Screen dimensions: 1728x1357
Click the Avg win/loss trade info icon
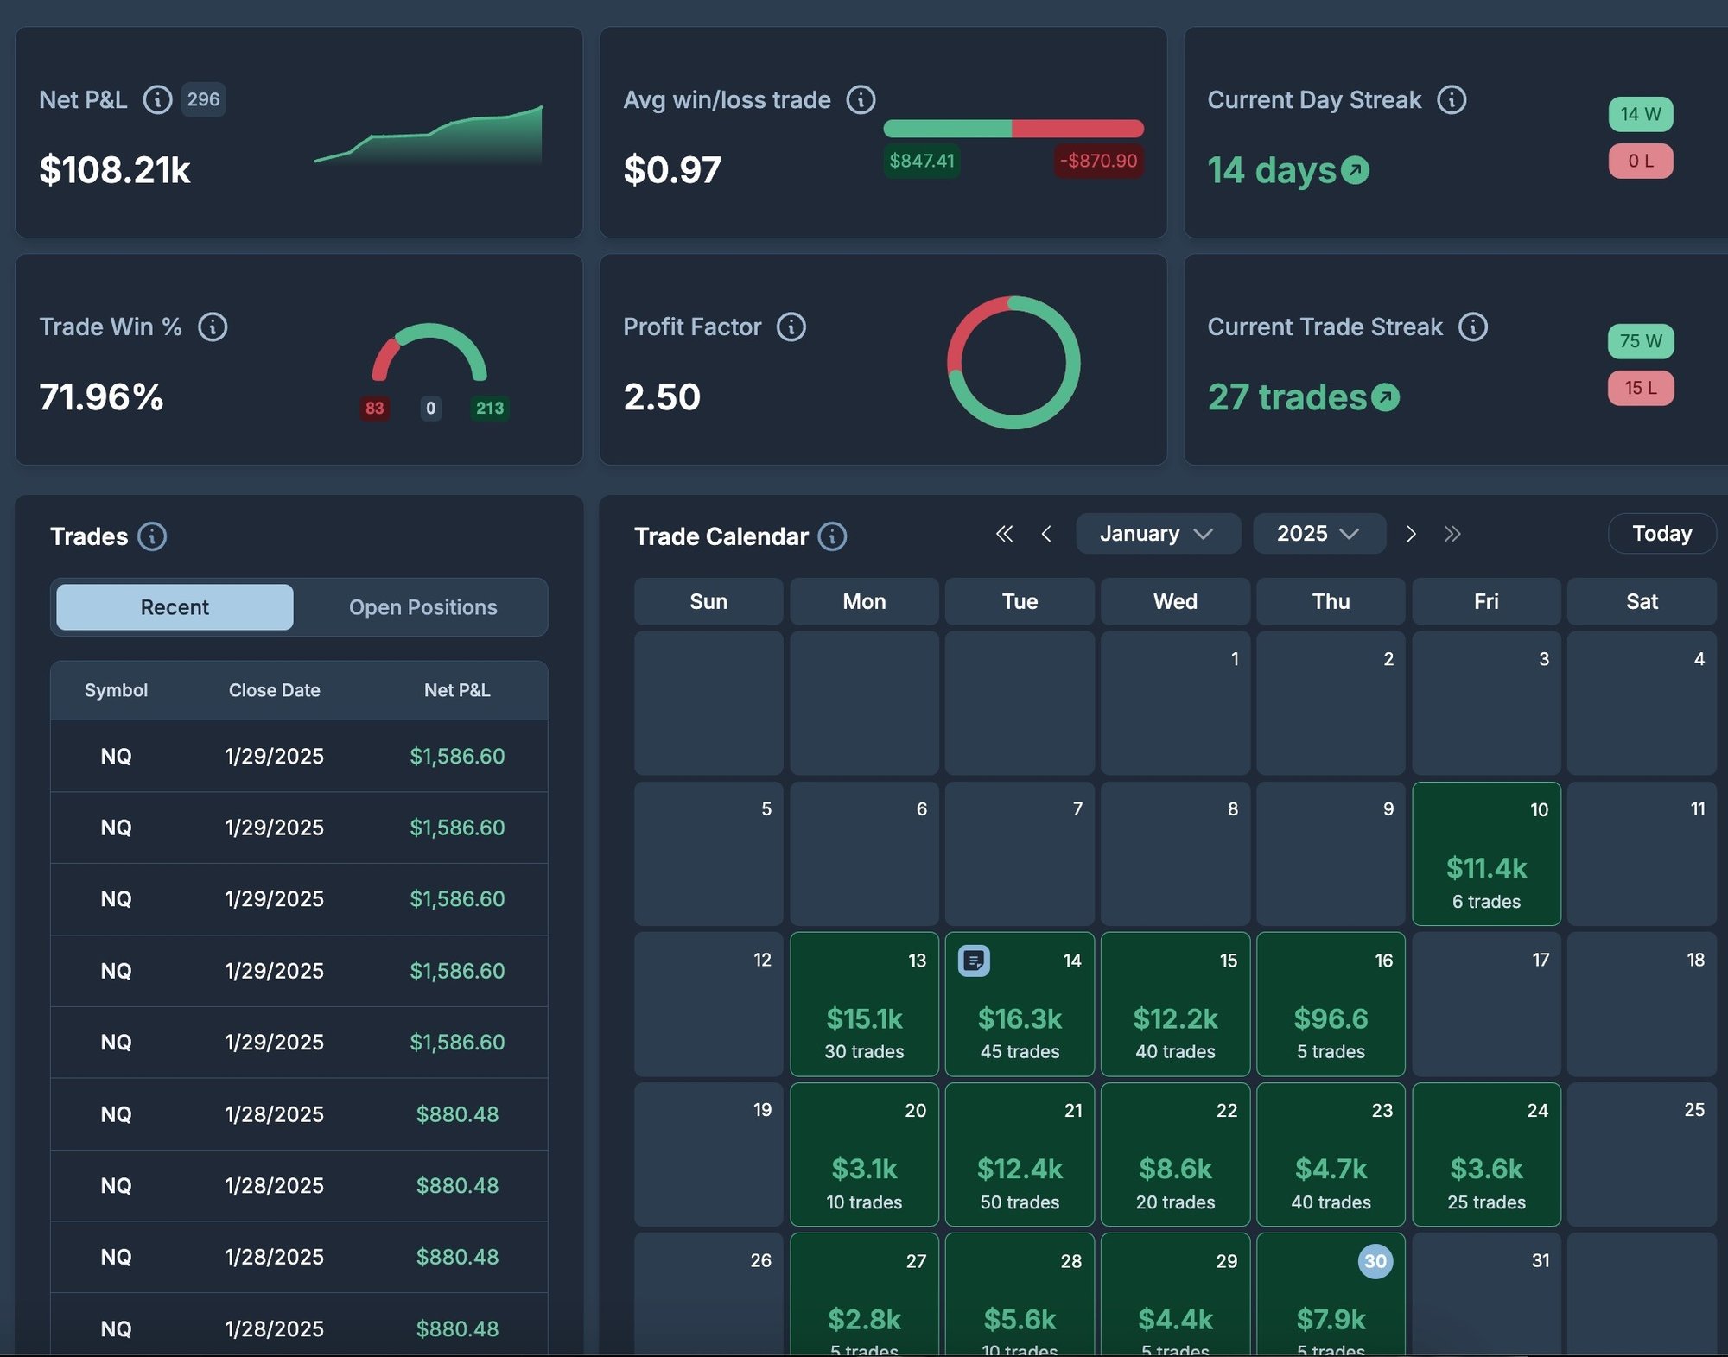tap(861, 99)
